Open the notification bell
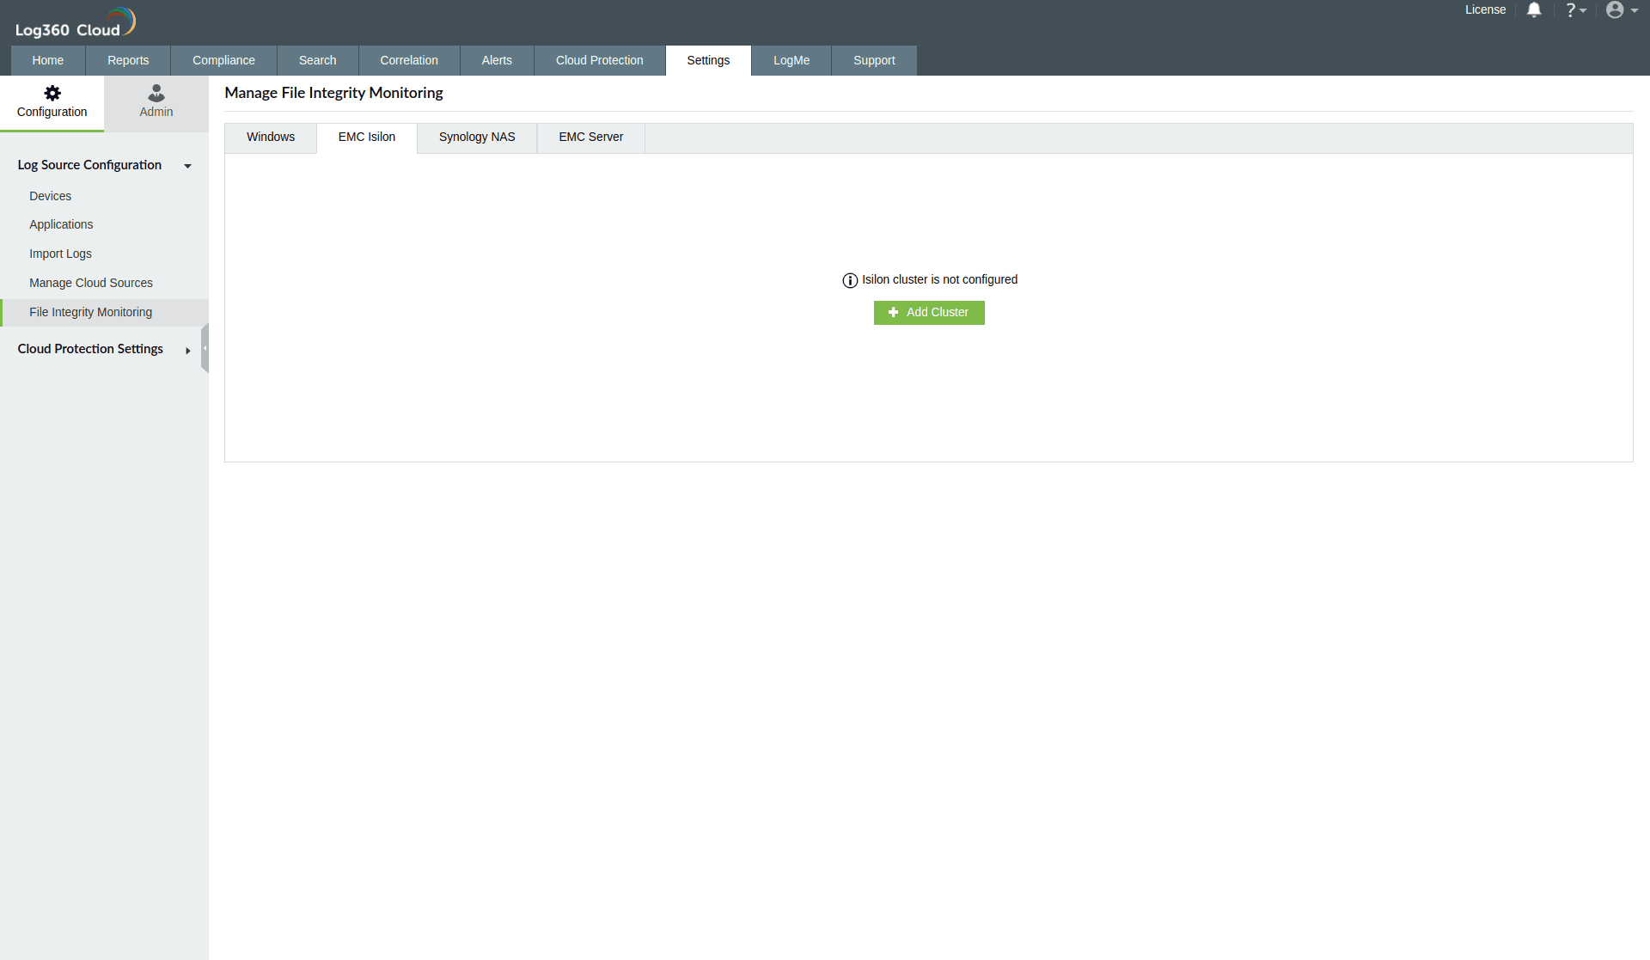Viewport: 1650px width, 960px height. tap(1535, 10)
